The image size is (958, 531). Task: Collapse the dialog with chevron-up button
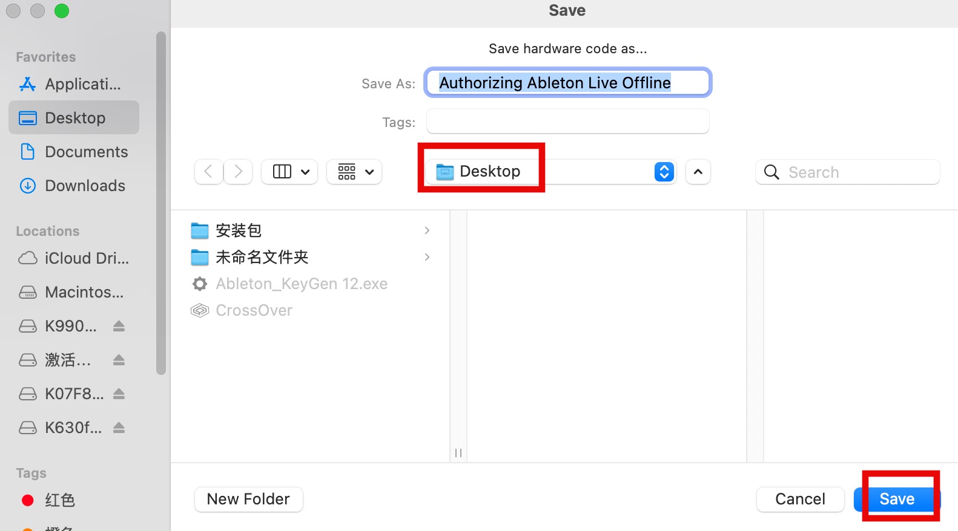tap(698, 172)
